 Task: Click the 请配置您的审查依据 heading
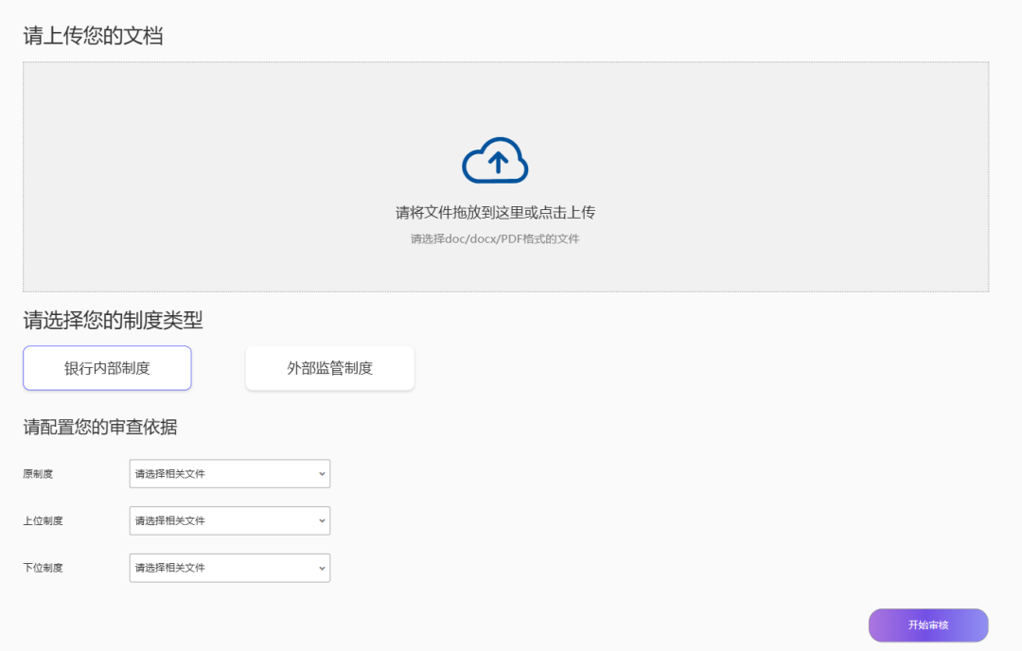tap(99, 428)
